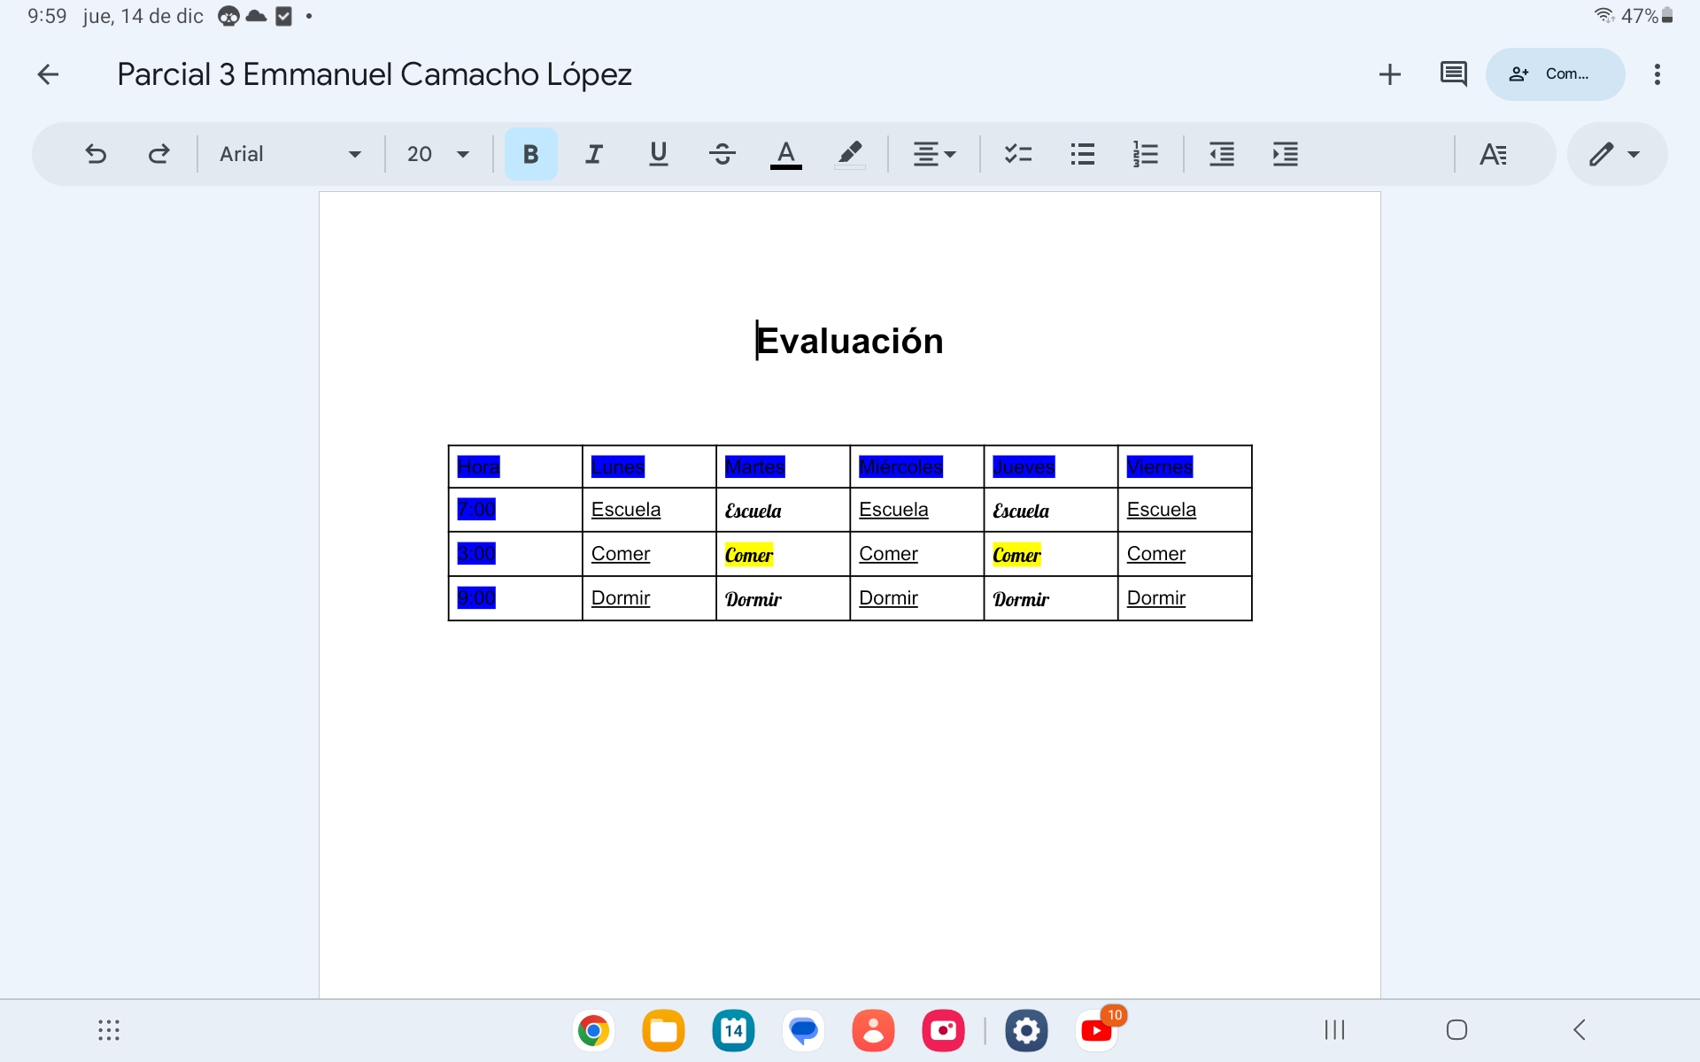The width and height of the screenshot is (1700, 1062).
Task: Click the undo arrow icon
Action: pyautogui.click(x=96, y=154)
